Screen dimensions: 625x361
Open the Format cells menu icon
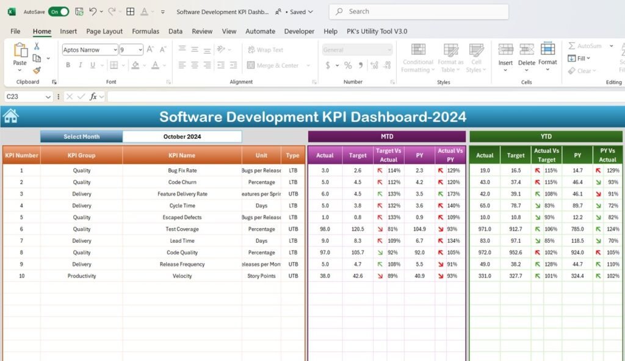pos(547,50)
